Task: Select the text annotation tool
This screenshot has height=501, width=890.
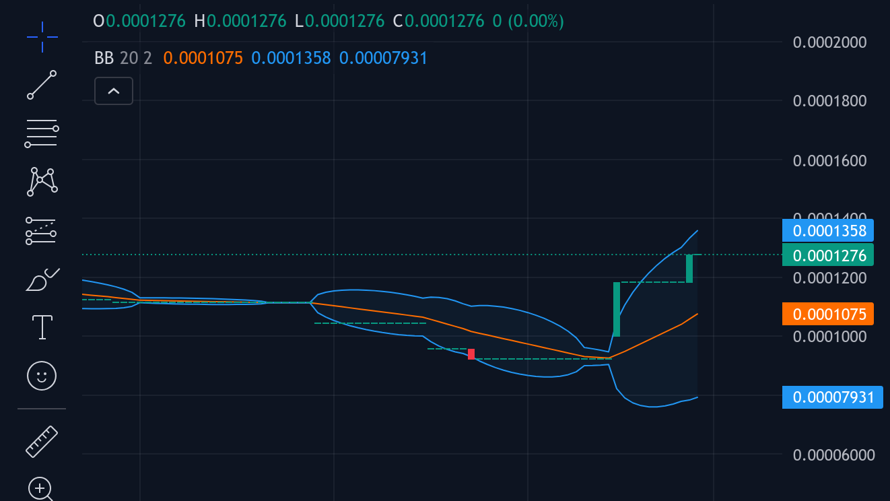Action: (42, 327)
